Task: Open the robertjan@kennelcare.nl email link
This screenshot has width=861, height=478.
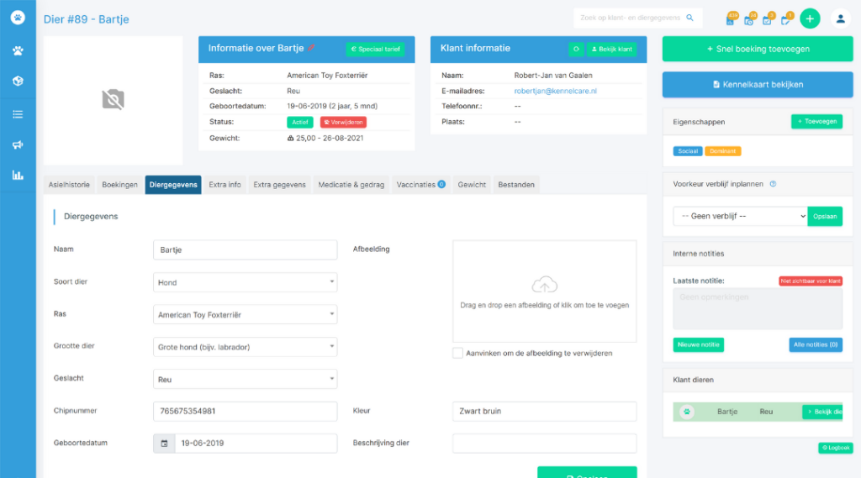Action: coord(555,91)
